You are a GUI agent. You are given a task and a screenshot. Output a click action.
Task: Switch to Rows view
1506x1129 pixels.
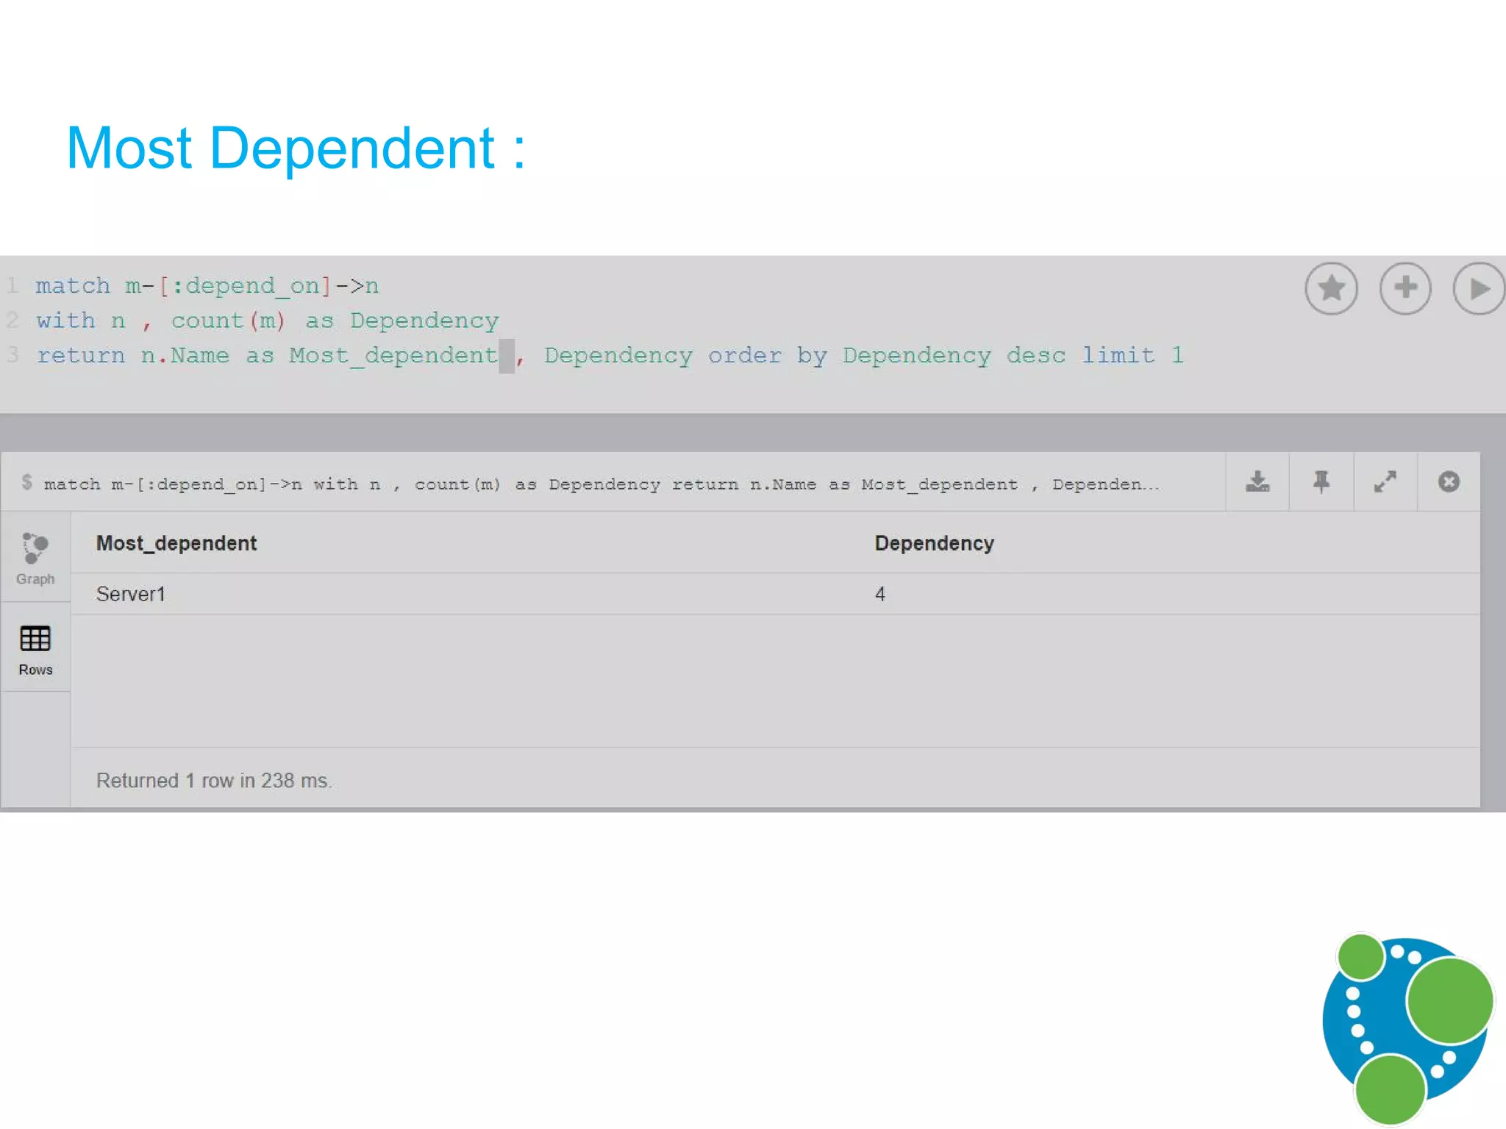point(35,649)
